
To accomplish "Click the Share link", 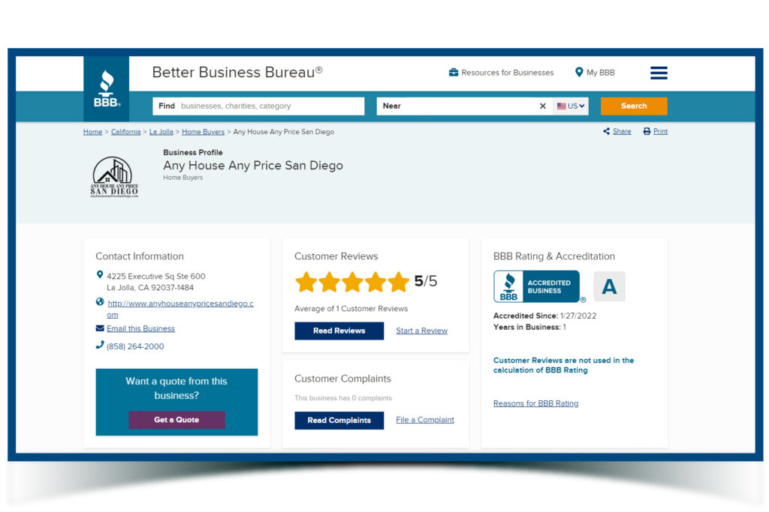I will 622,131.
